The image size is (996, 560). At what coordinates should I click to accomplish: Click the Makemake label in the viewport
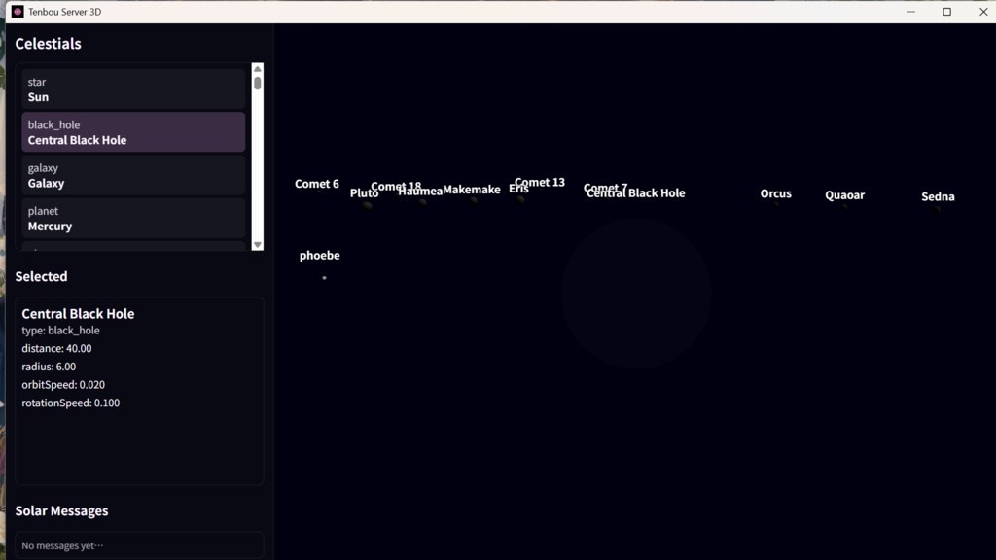472,190
